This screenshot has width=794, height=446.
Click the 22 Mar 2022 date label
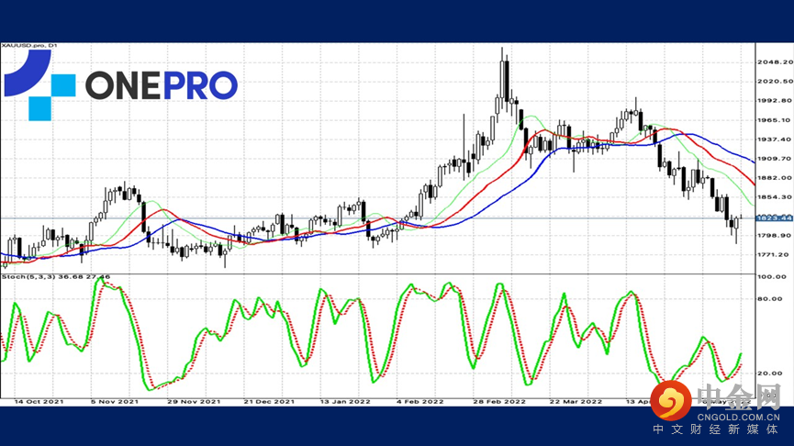pyautogui.click(x=576, y=401)
